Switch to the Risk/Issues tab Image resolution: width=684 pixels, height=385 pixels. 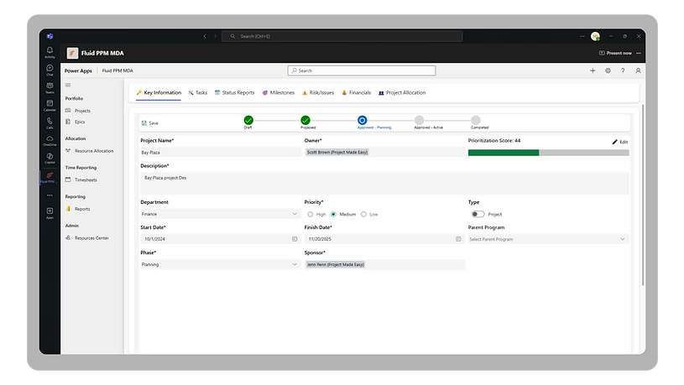pos(318,93)
